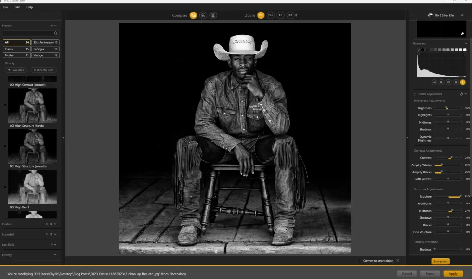Click the Save preset button
This screenshot has width=472, height=279.
(440, 261)
